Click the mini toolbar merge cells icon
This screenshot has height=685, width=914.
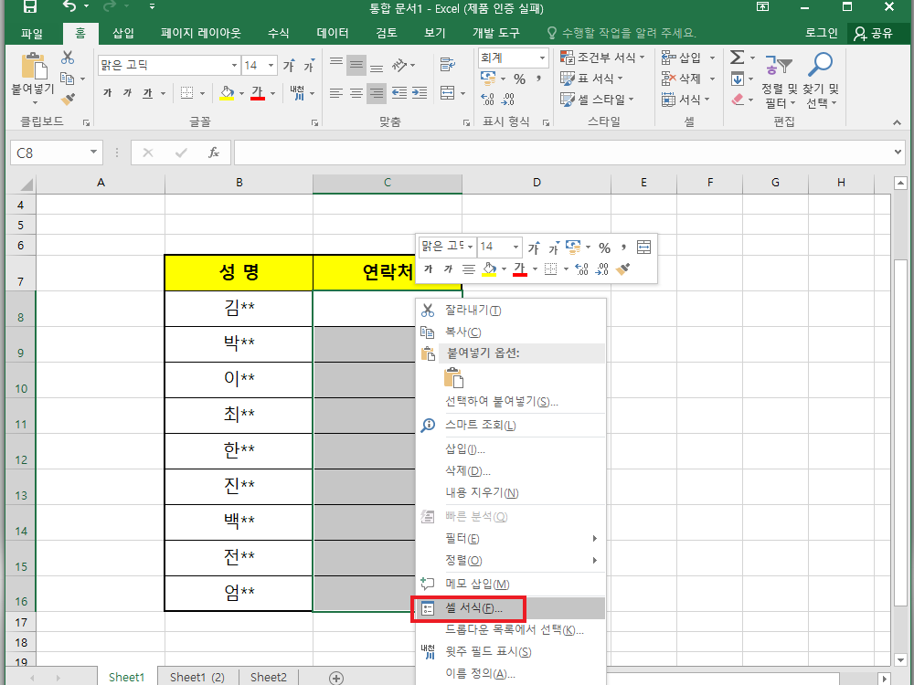(x=643, y=247)
